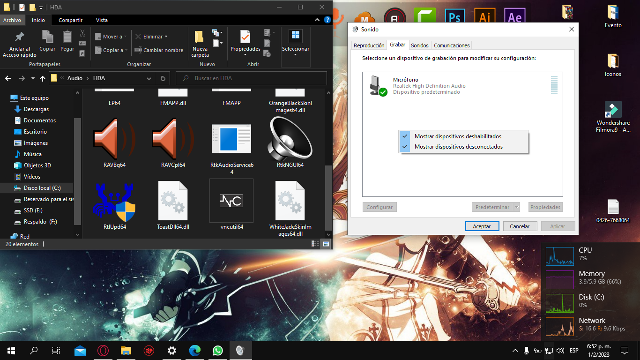Select the Wondershare Filmora9 desktop shortcut
The width and height of the screenshot is (640, 360).
point(613,117)
